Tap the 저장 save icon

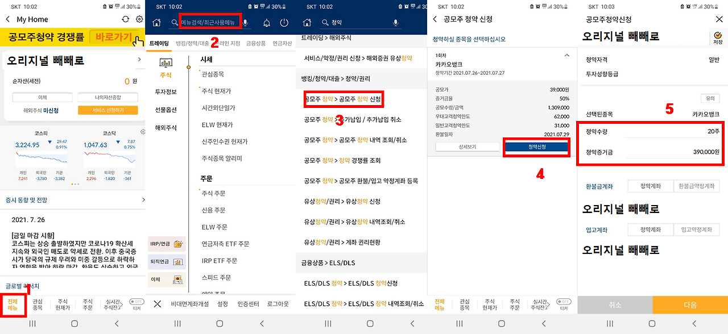717,38
